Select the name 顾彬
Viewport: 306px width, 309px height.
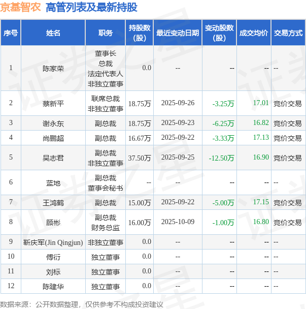pos(53,223)
